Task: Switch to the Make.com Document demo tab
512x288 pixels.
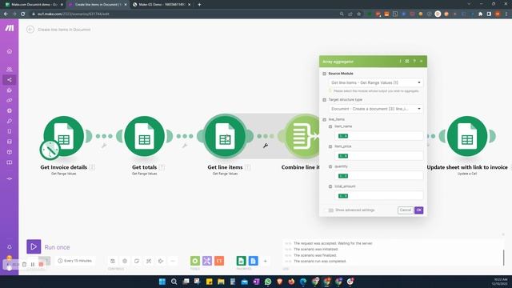Action: pyautogui.click(x=34, y=5)
